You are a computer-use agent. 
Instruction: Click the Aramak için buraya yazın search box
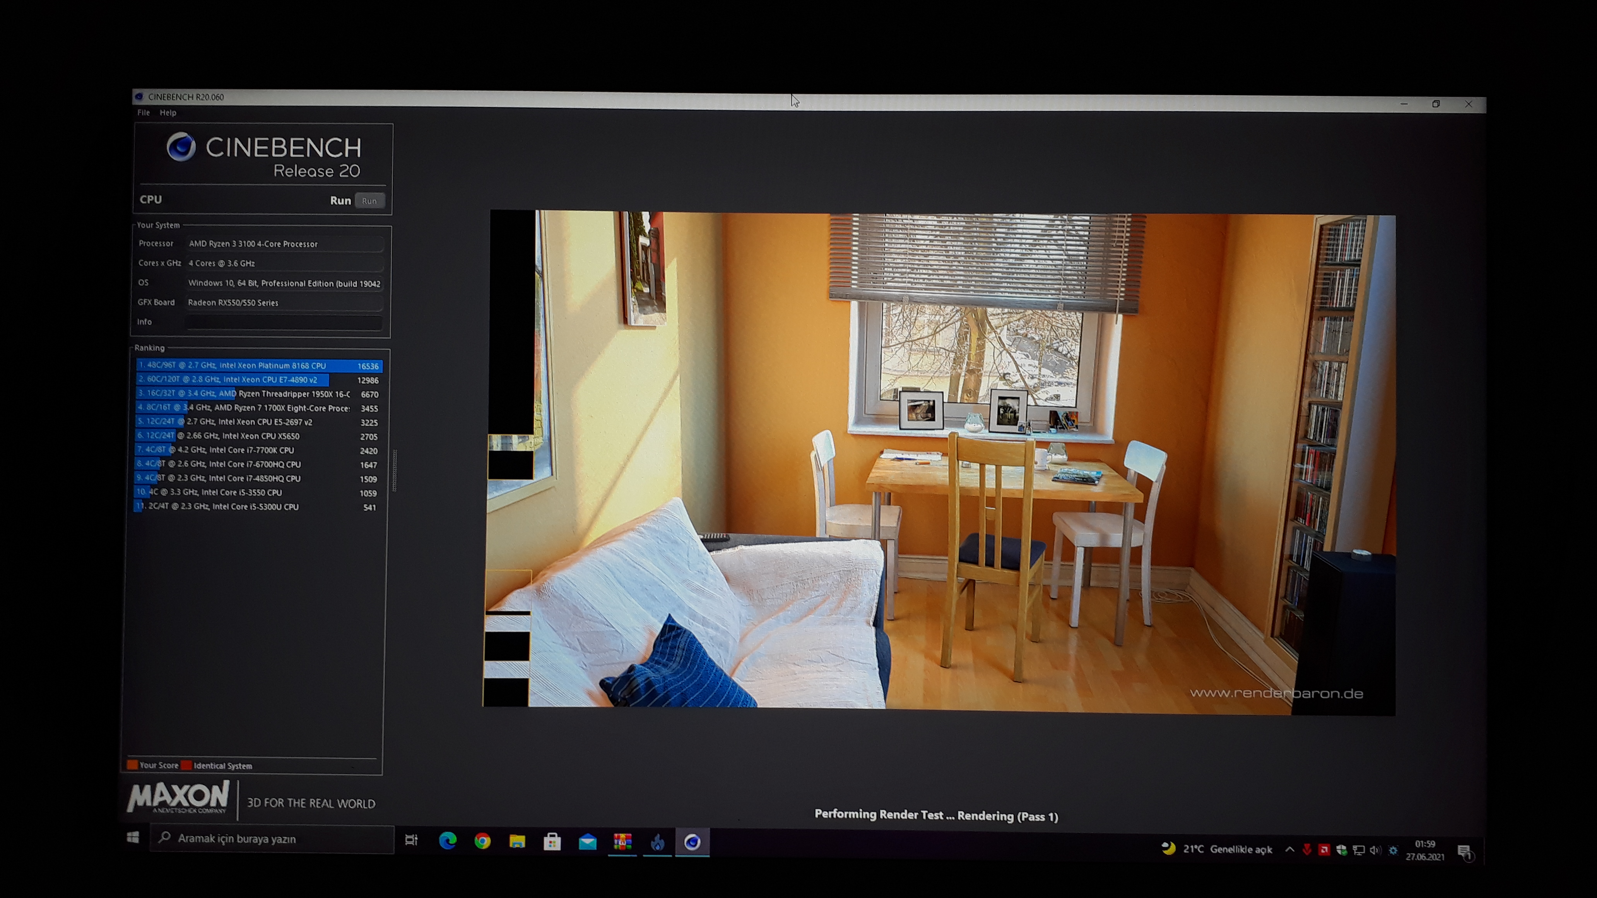coord(272,838)
